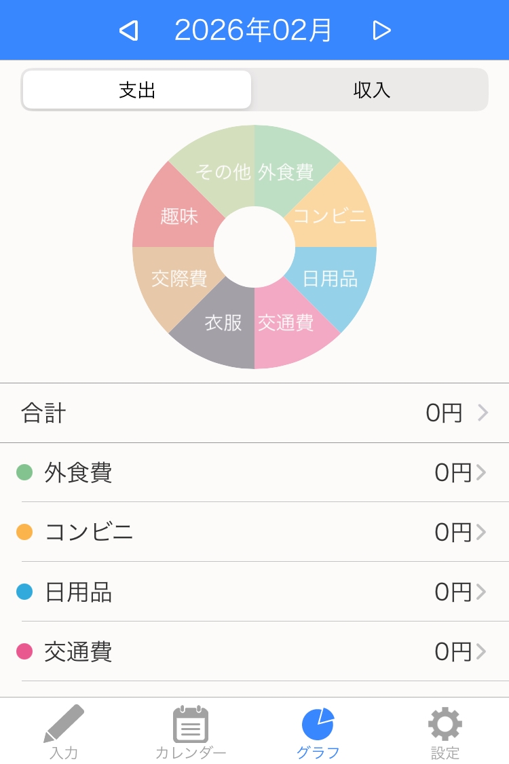The image size is (509, 764).
Task: Open the カレンダー calendar tab
Action: 191,732
